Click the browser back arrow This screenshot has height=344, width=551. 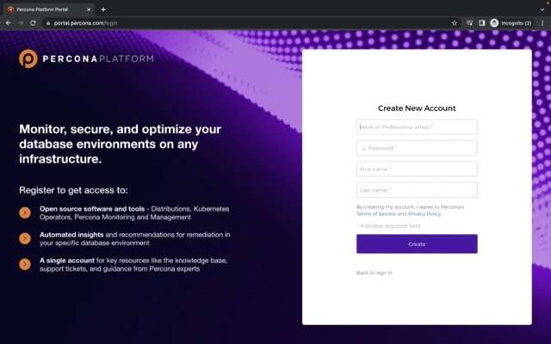[x=8, y=23]
